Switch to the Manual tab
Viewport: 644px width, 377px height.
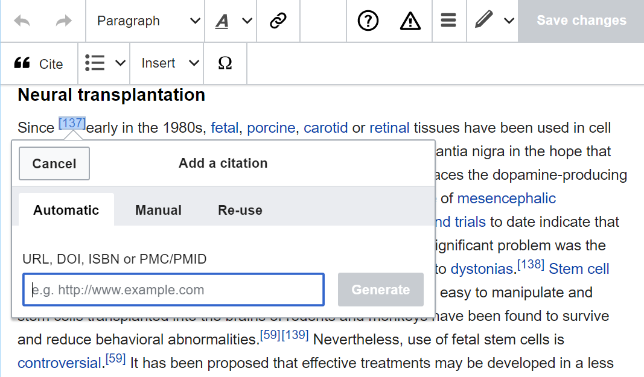tap(159, 210)
